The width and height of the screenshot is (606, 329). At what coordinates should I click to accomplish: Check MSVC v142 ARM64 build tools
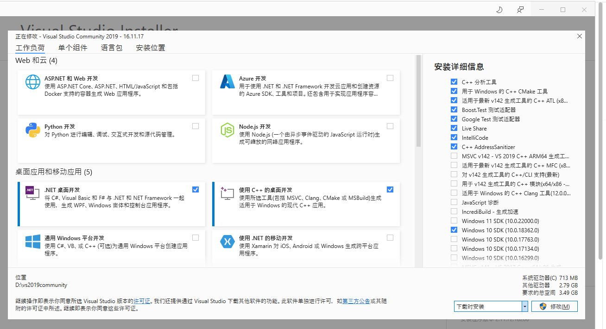tap(454, 156)
